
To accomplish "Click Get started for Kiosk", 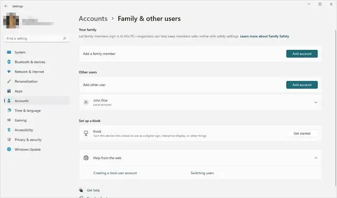I will (x=302, y=133).
